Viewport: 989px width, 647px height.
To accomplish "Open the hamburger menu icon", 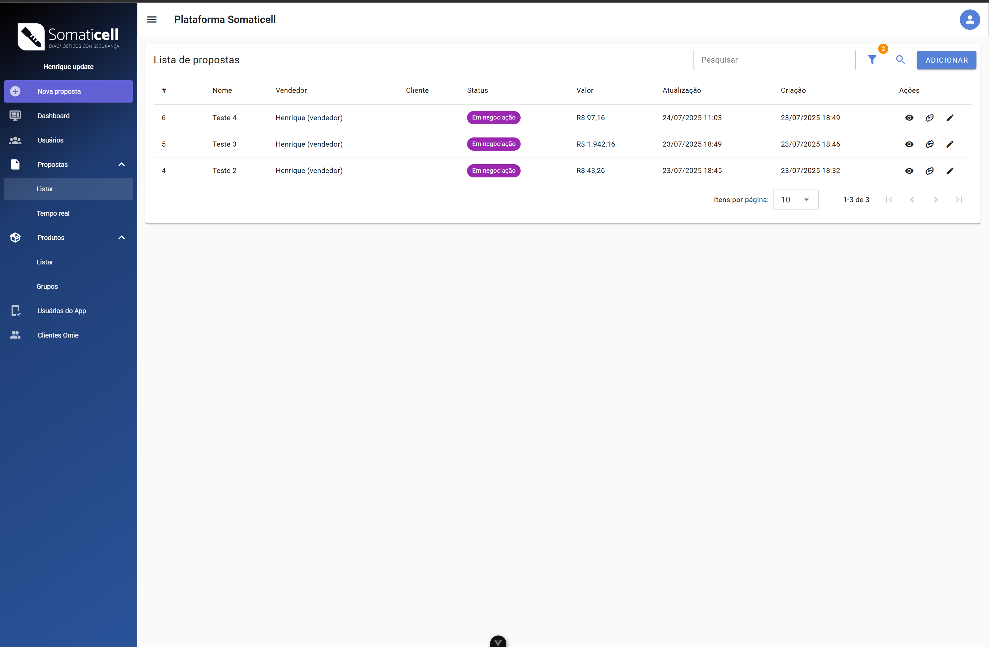I will point(152,20).
